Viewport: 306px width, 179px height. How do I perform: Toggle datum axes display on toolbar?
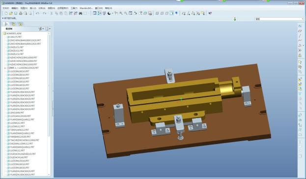tap(189, 13)
